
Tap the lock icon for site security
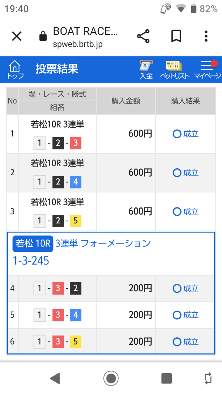[43, 36]
